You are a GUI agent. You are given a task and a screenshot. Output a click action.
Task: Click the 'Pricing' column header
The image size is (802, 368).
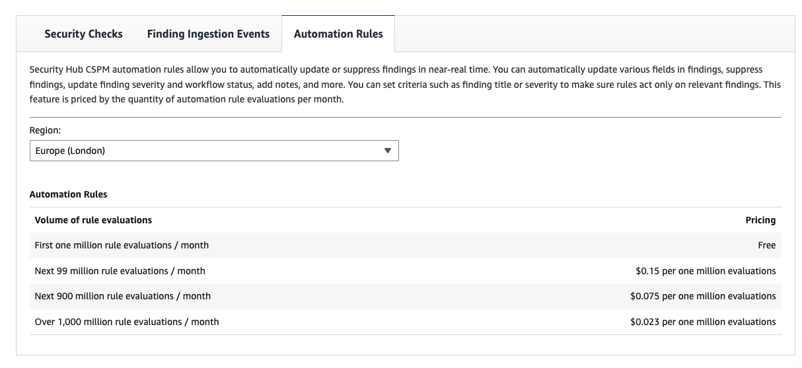760,220
